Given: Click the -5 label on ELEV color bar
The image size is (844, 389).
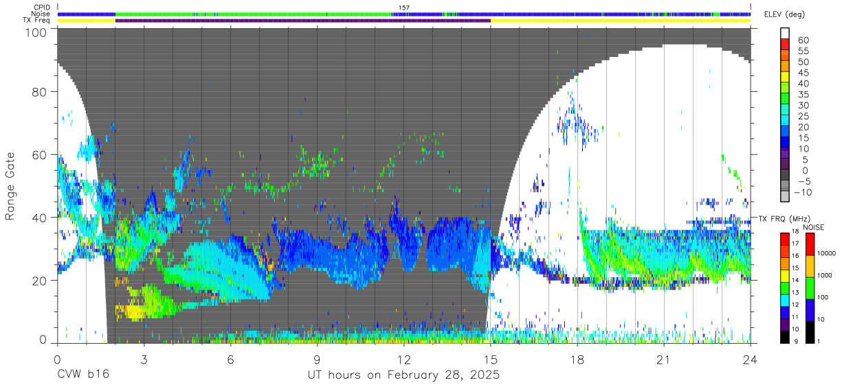Looking at the screenshot, I should pos(803,181).
